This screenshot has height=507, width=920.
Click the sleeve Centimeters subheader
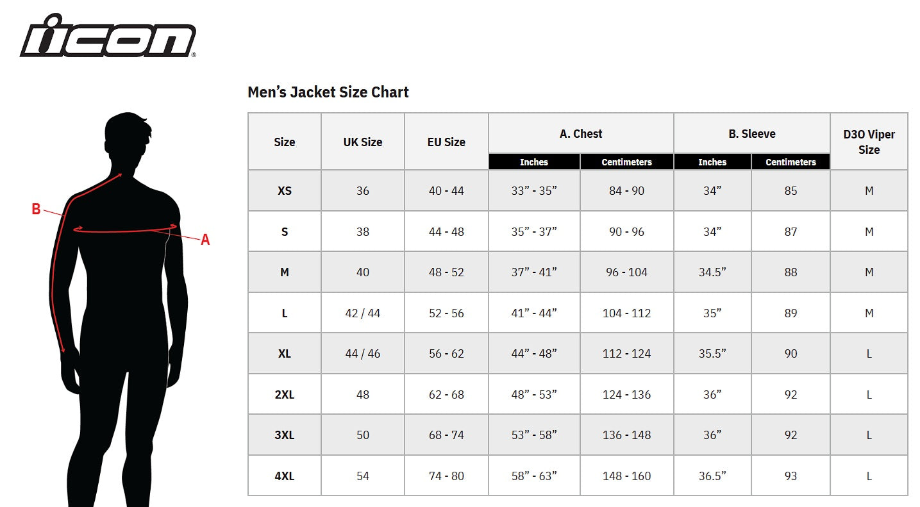pos(790,162)
